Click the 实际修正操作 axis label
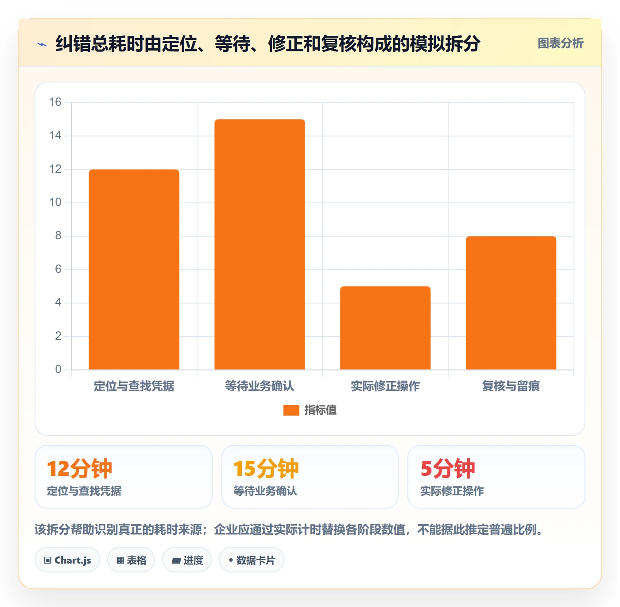 click(385, 386)
